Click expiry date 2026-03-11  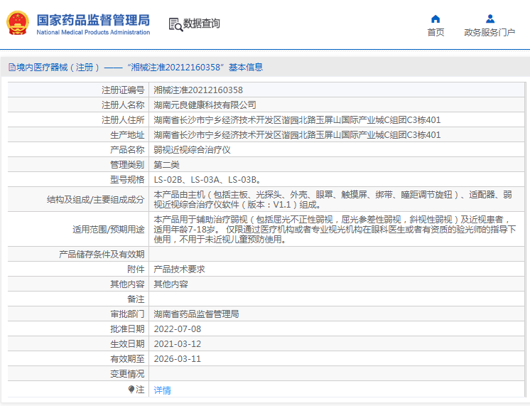coord(178,358)
